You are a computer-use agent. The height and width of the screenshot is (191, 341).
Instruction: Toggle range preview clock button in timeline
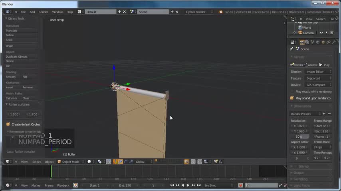click(75, 185)
